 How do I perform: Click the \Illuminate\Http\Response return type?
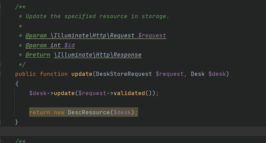click(98, 55)
